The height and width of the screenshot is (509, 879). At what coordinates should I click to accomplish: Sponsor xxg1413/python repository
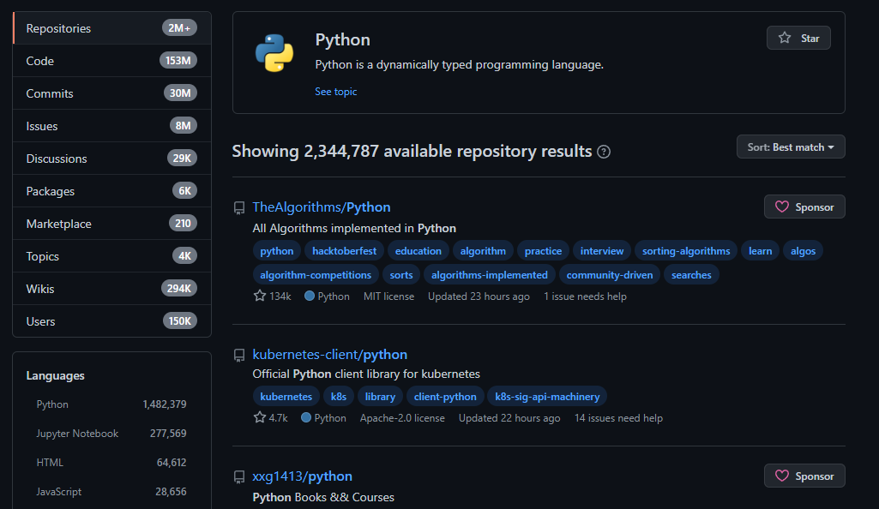[804, 476]
